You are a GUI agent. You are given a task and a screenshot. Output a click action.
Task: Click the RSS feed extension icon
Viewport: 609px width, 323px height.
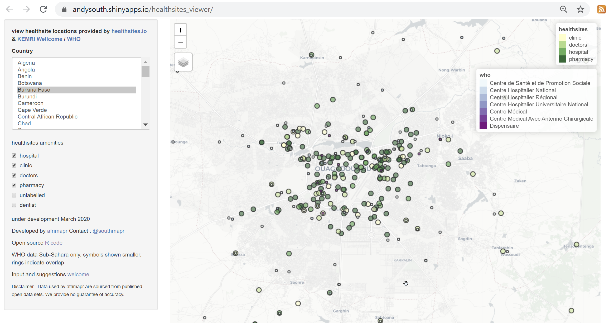point(601,9)
